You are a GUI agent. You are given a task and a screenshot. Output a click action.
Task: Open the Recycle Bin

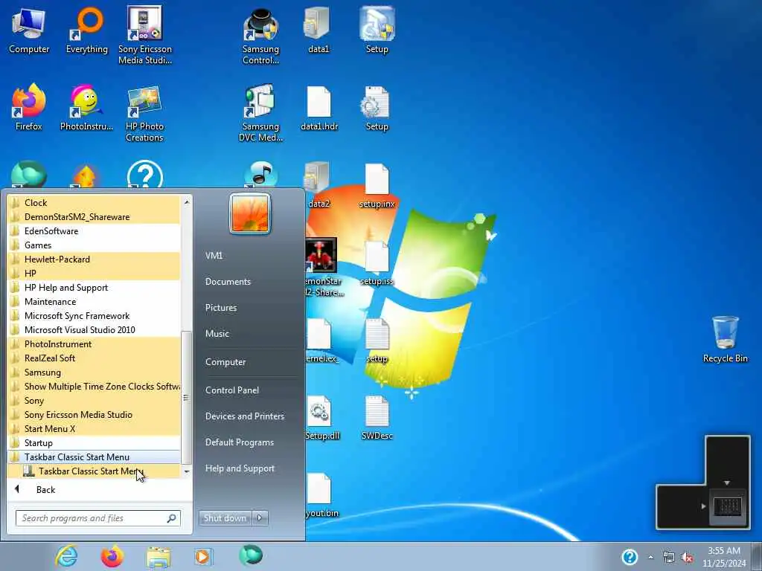(x=725, y=339)
